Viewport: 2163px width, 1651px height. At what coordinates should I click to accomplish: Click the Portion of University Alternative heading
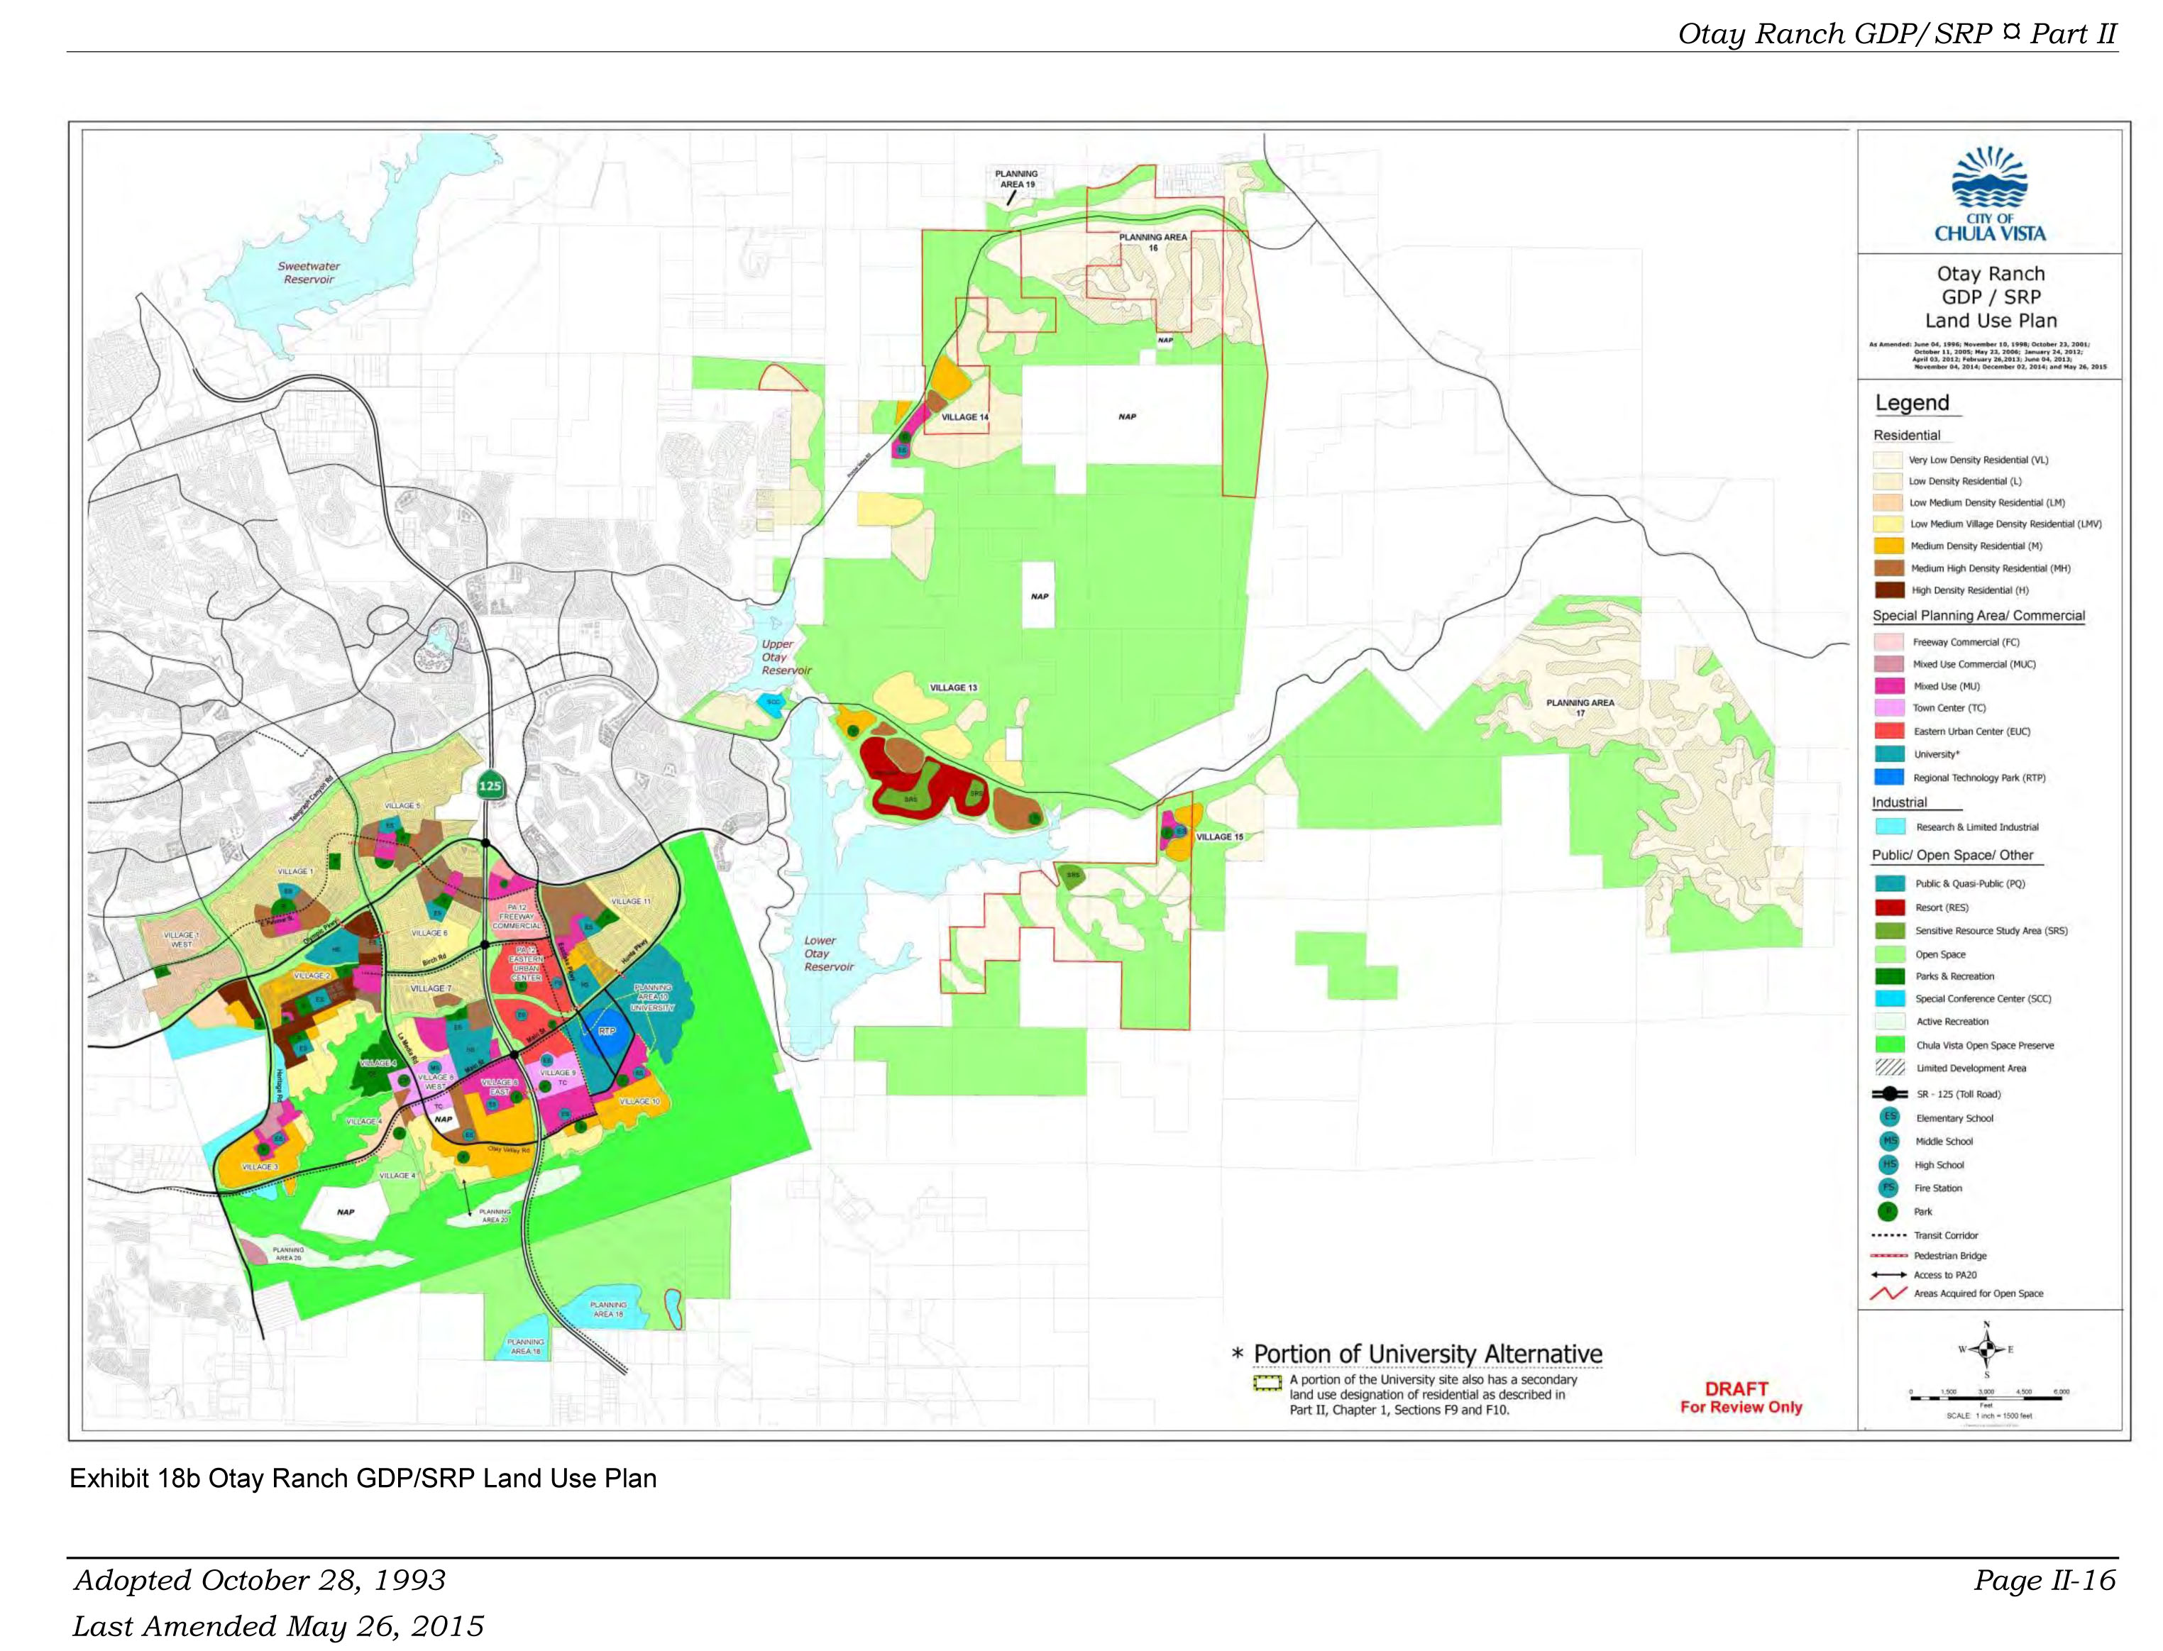click(x=1427, y=1353)
